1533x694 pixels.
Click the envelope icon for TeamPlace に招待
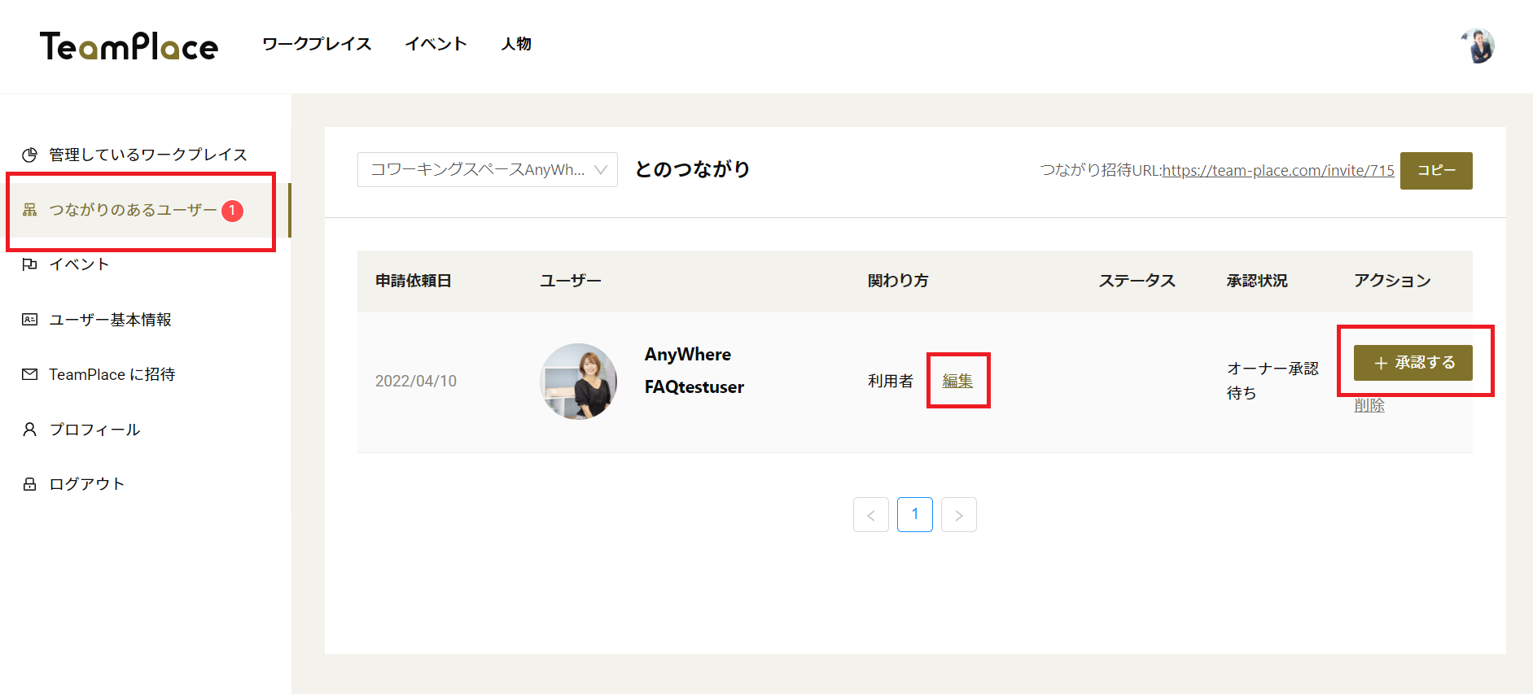point(30,374)
